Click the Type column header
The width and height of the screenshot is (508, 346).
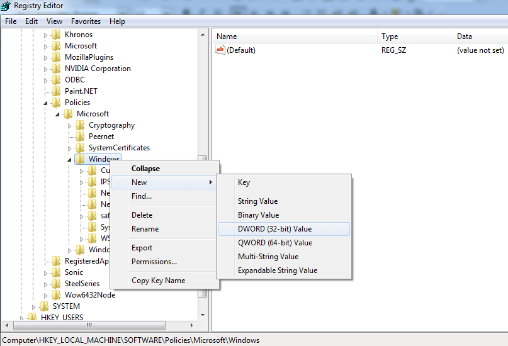(x=390, y=36)
